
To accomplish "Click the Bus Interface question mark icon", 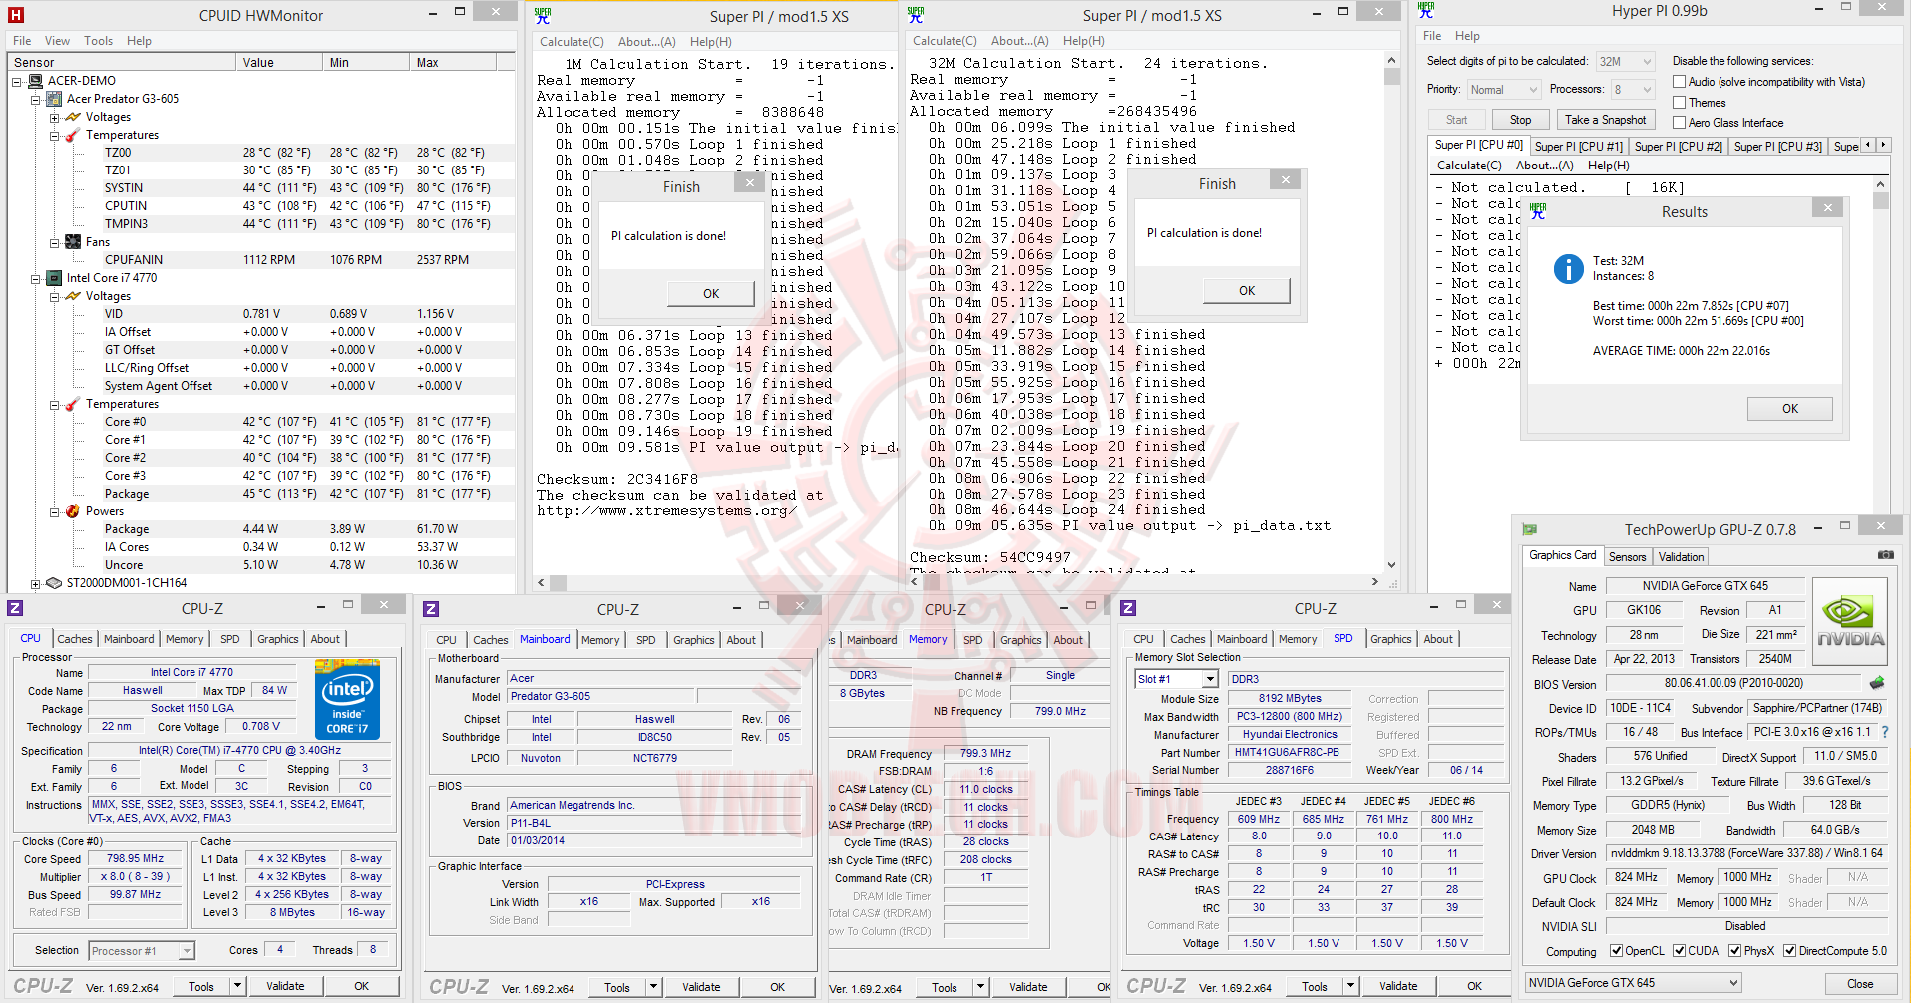I will pos(1885,732).
